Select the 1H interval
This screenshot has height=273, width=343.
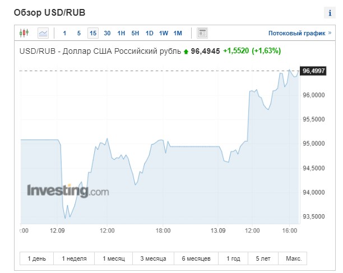(121, 33)
